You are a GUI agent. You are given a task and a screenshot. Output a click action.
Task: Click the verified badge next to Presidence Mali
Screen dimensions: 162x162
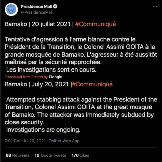55,6
